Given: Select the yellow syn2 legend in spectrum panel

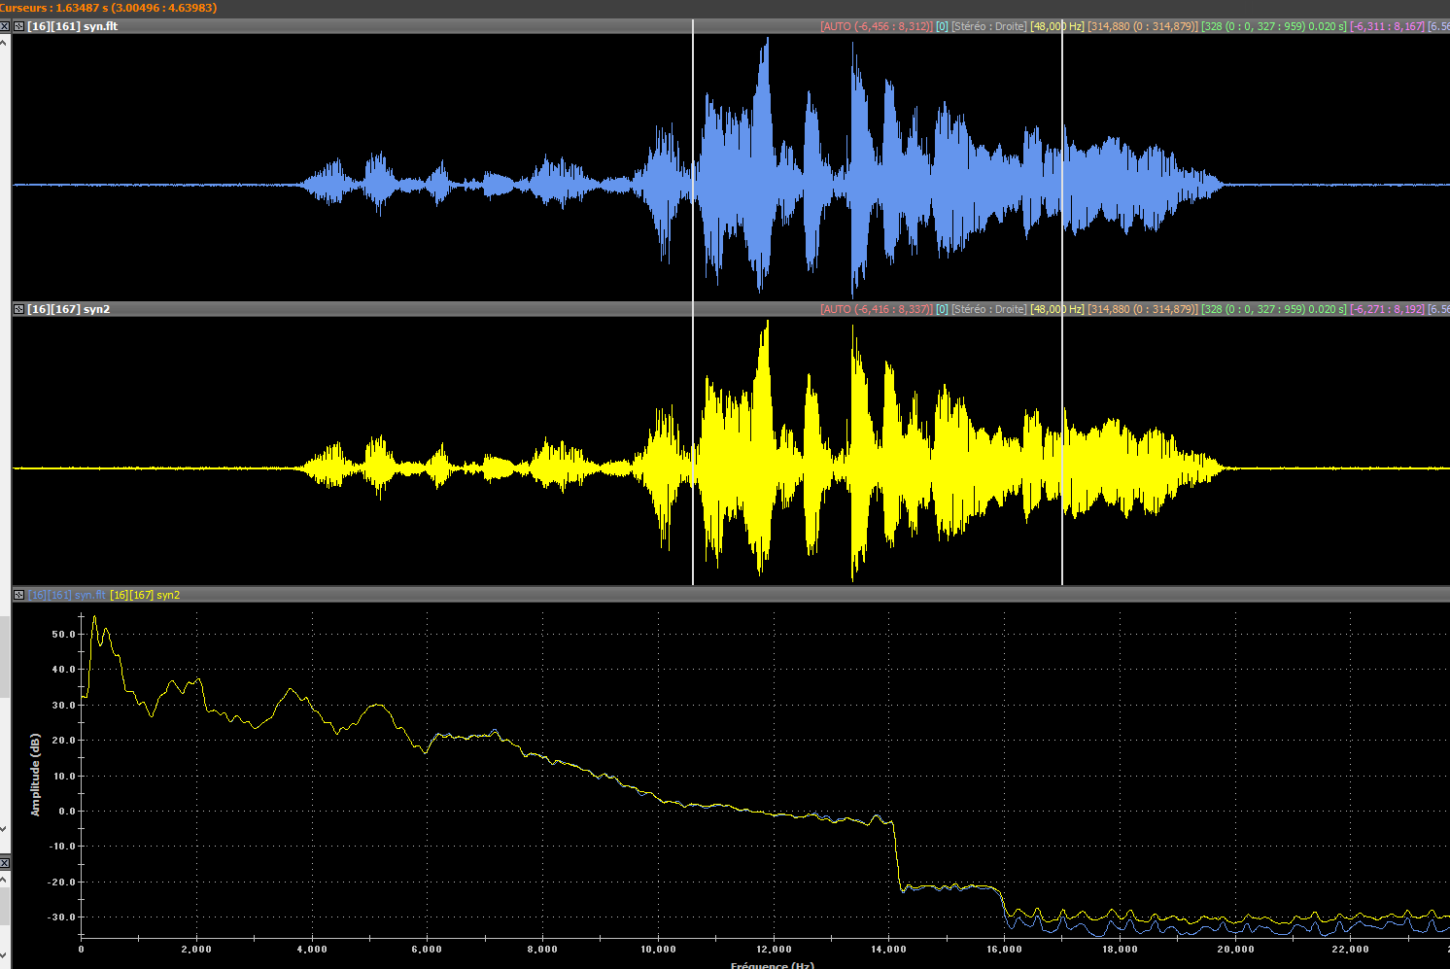Looking at the screenshot, I should point(145,595).
